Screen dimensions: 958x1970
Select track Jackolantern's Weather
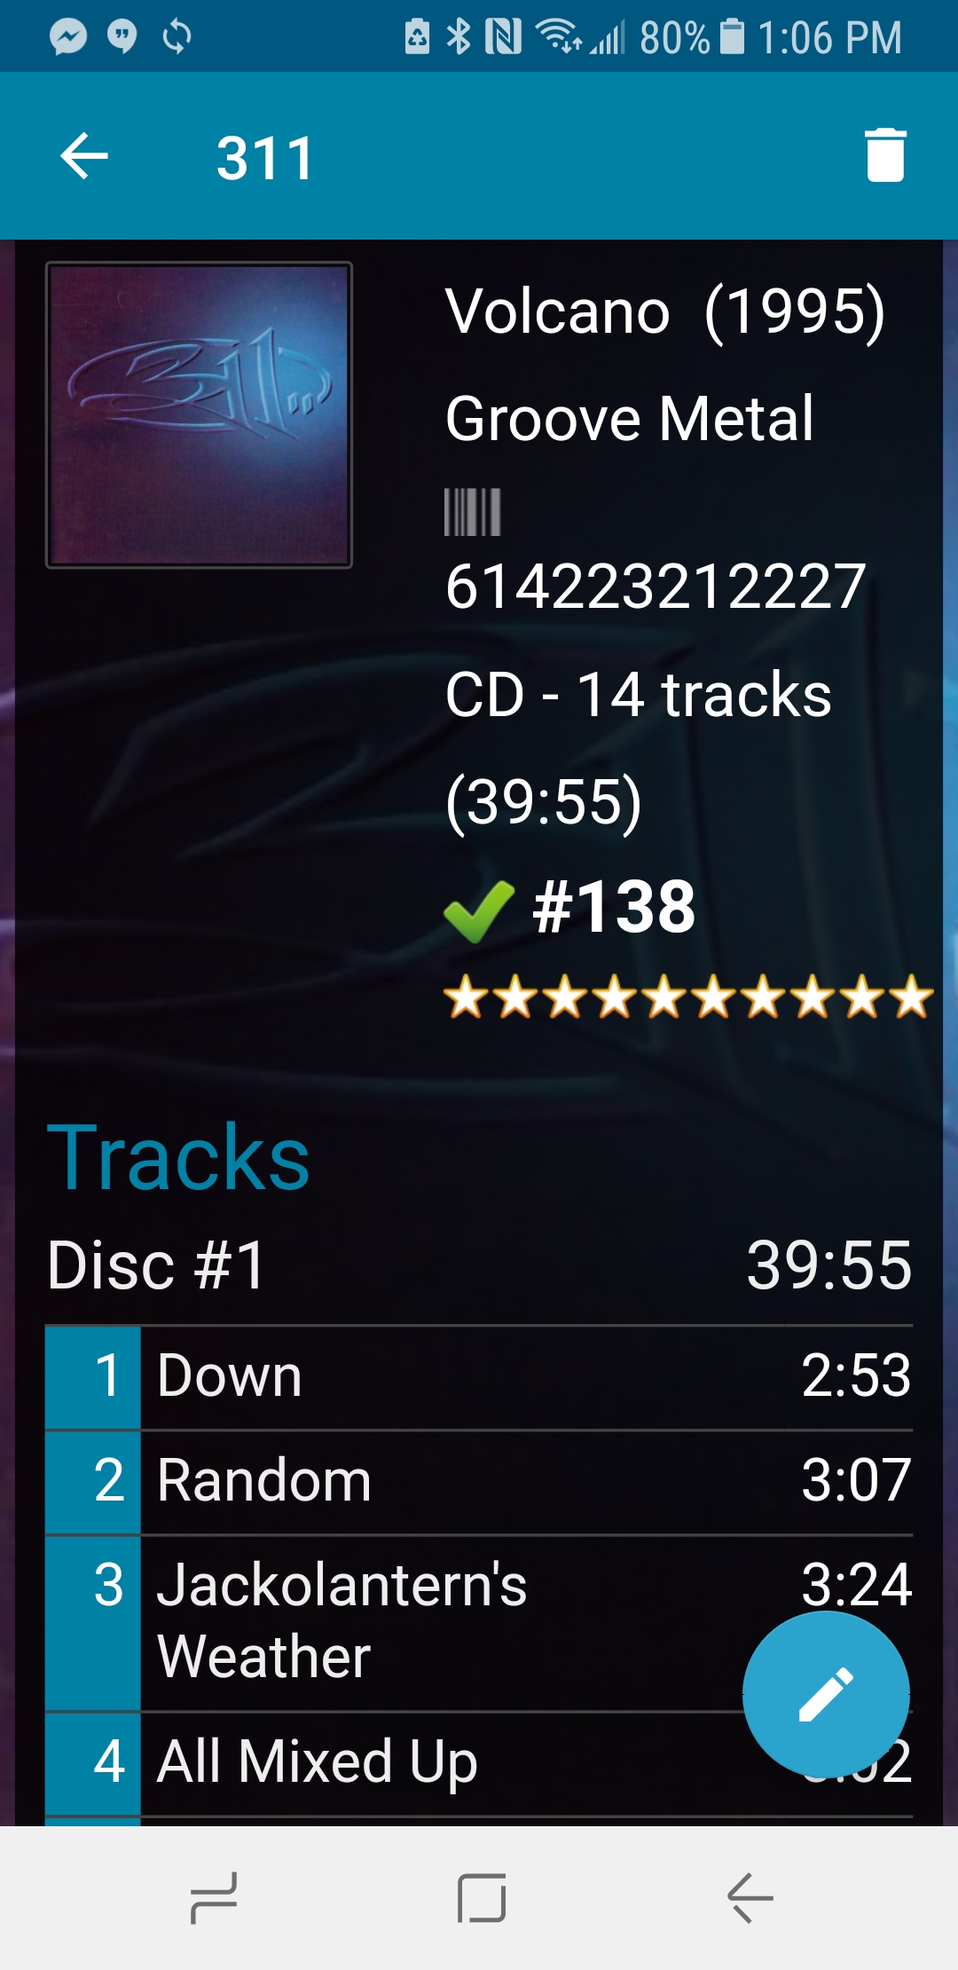(479, 1623)
